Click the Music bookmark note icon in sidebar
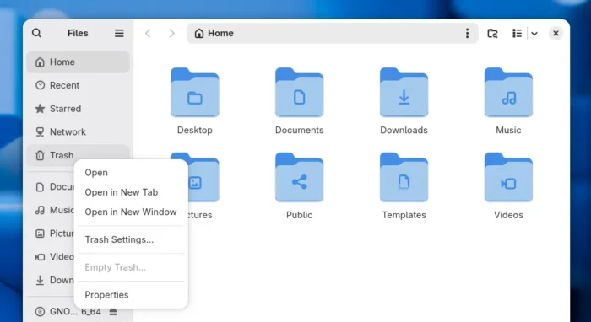The width and height of the screenshot is (591, 322). click(x=40, y=210)
